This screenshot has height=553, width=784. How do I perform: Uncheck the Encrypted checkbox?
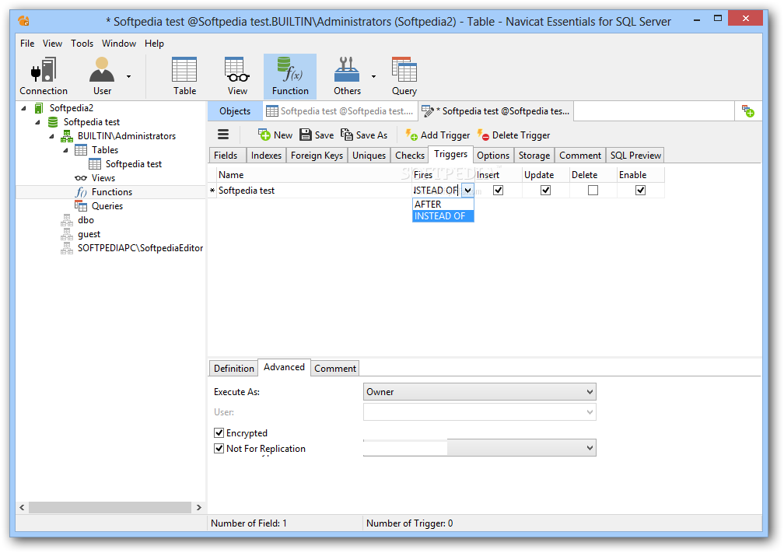pyautogui.click(x=219, y=432)
